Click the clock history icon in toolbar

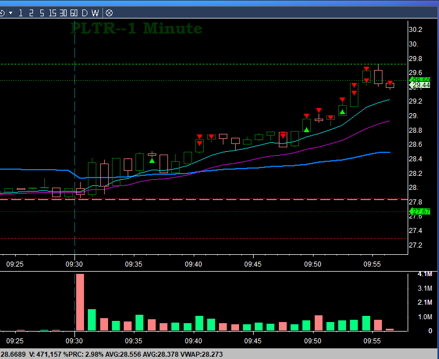pos(2,13)
